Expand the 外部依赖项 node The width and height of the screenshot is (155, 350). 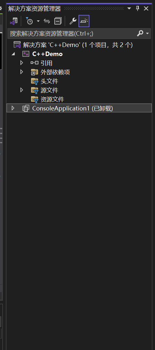pos(22,72)
